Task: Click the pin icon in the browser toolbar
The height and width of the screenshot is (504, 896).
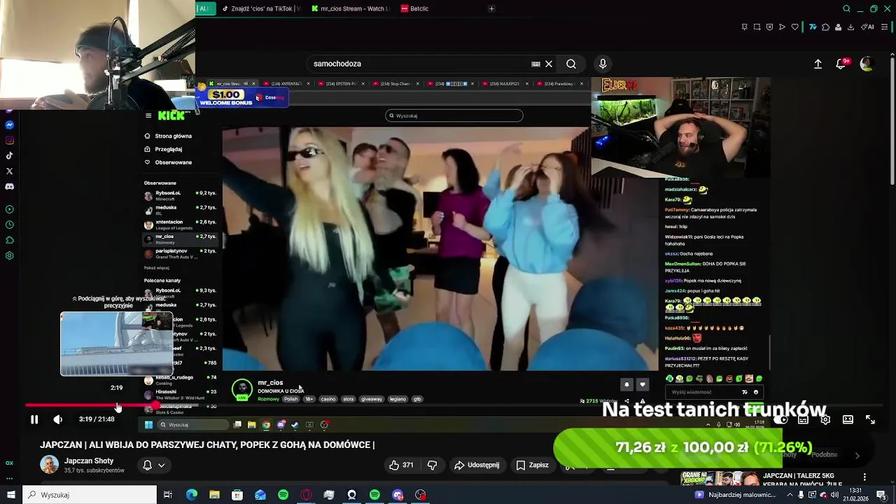Action: (x=744, y=27)
